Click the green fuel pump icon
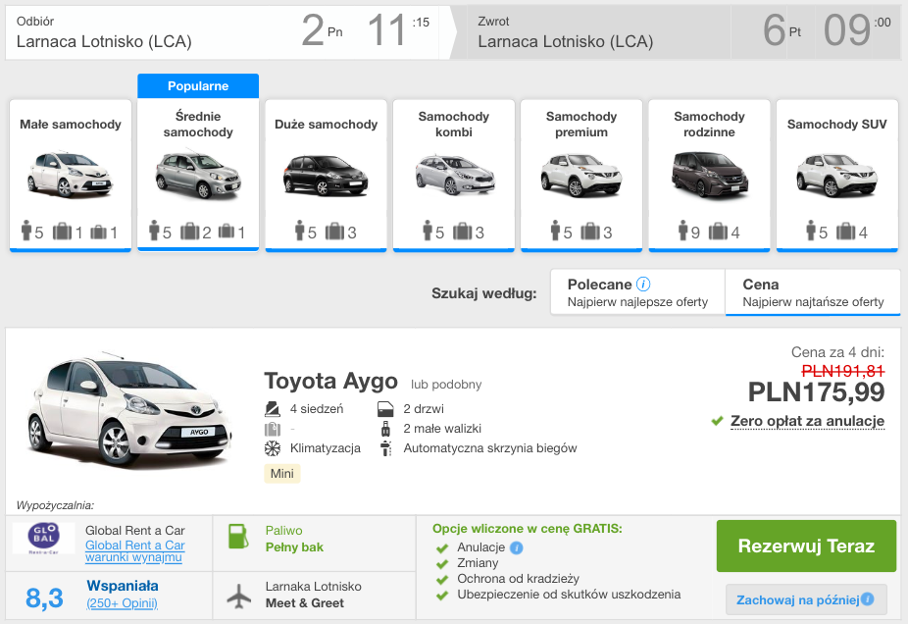Image resolution: width=908 pixels, height=624 pixels. [238, 537]
